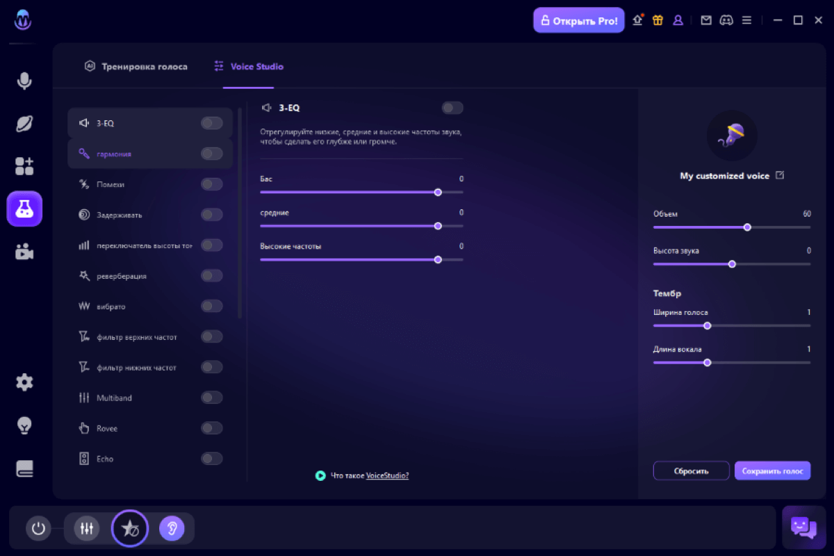834x556 pixels.
Task: Click the equalizer icon in the bottom bar
Action: coord(85,528)
